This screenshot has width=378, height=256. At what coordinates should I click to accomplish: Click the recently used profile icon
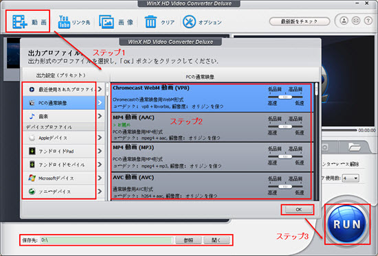point(32,89)
